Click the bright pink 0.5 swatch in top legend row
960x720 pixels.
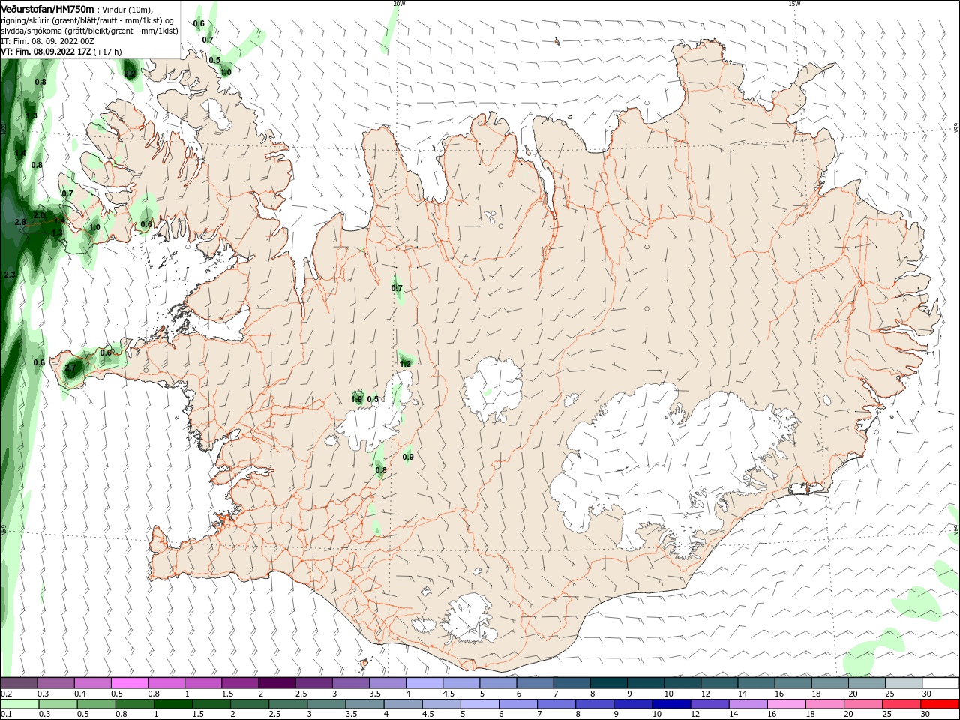(129, 683)
